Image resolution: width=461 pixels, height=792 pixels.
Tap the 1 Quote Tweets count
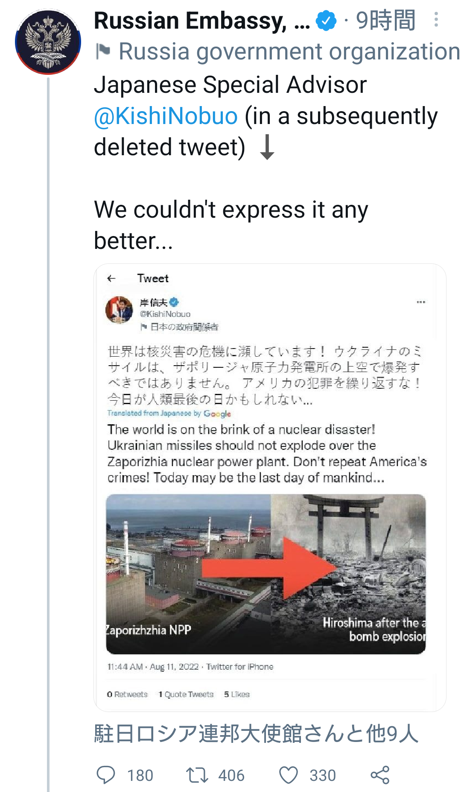coord(186,694)
